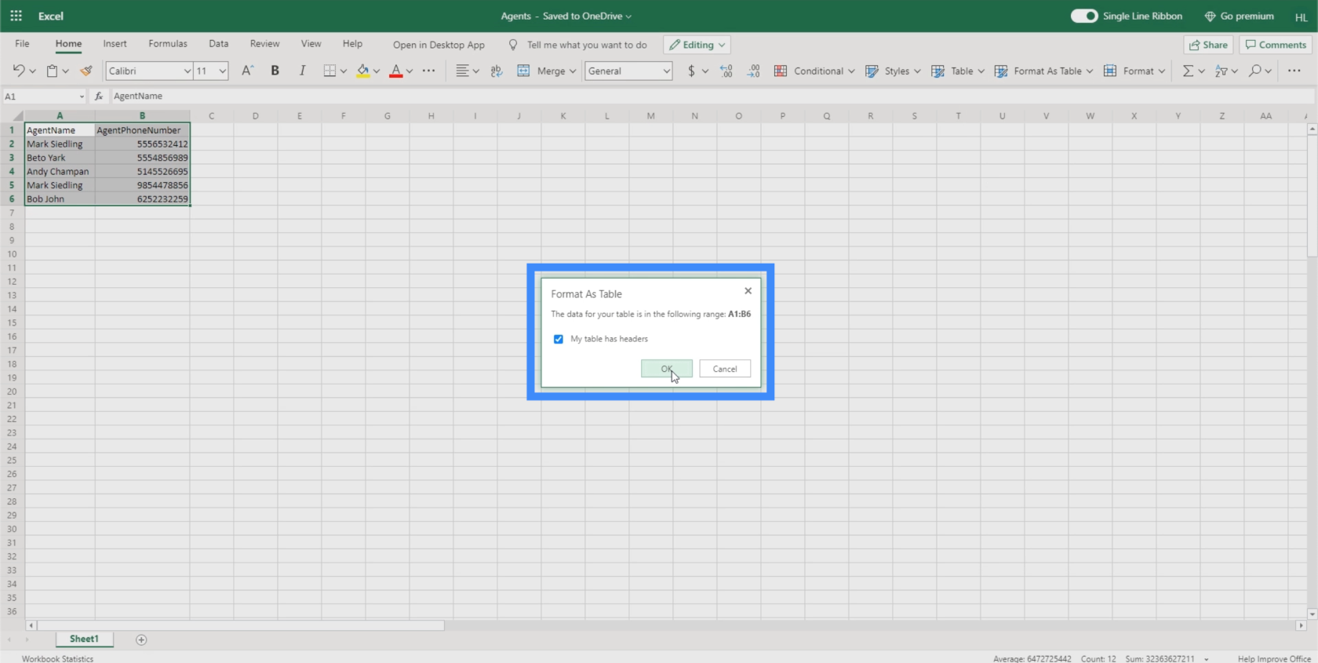Close the Format As Table dialog
Viewport: 1318px width, 663px height.
(x=748, y=290)
